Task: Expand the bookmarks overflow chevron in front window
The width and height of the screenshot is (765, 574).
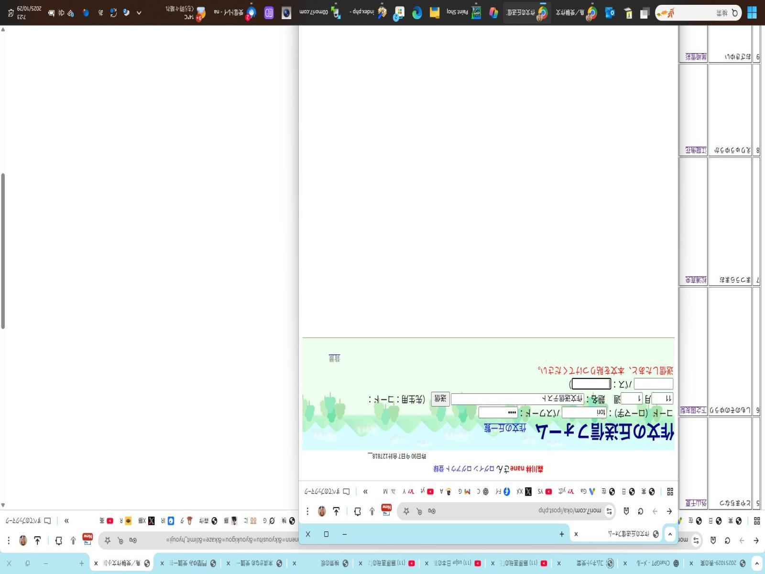Action: tap(365, 492)
